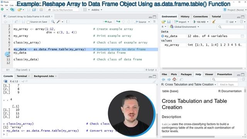This screenshot has width=247, height=139.
Task: Click the Environment search field
Action: [231, 27]
